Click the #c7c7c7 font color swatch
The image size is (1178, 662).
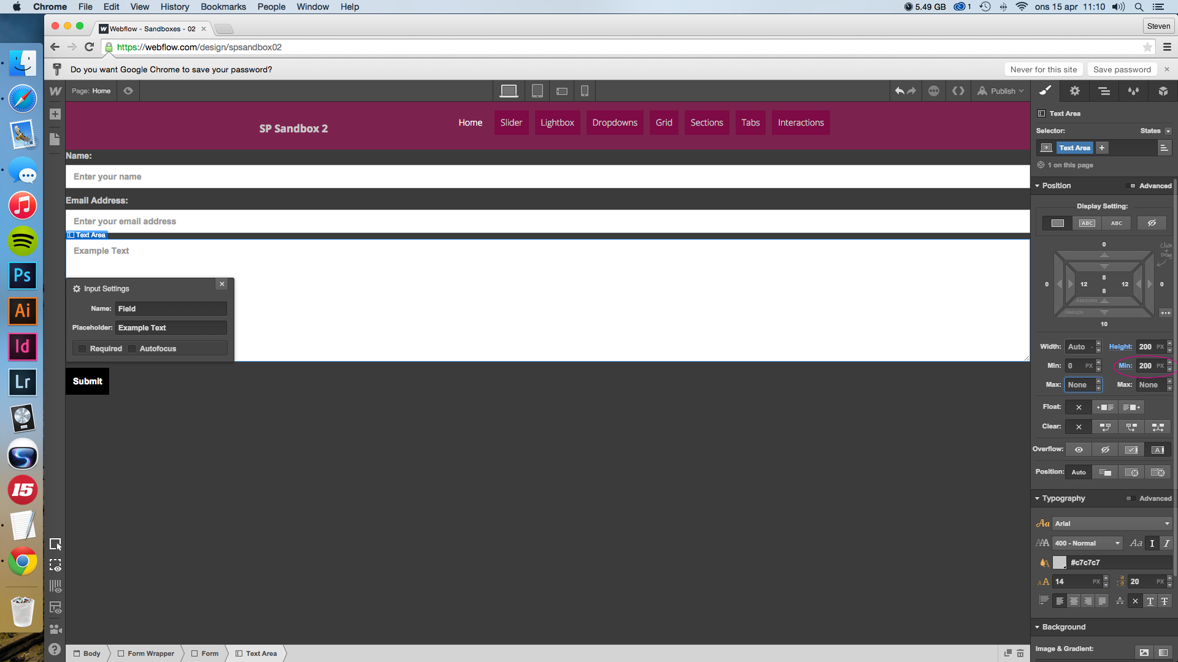[1060, 562]
